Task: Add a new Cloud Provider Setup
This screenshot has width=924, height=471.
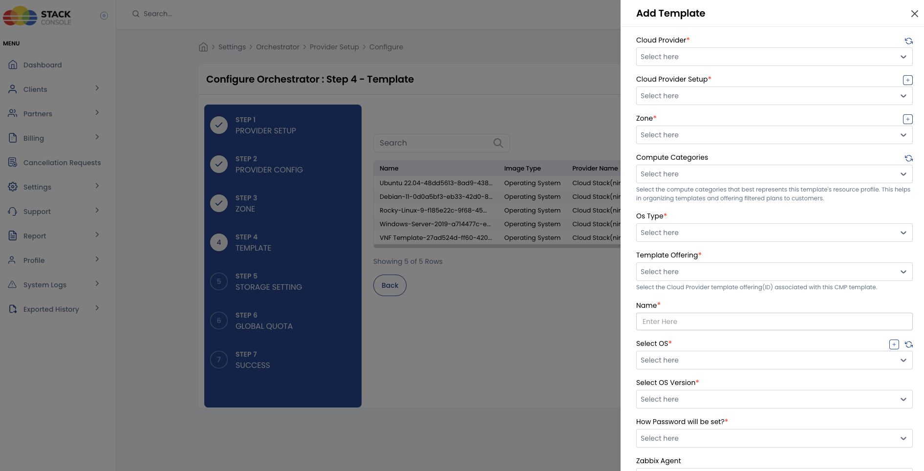Action: (908, 80)
